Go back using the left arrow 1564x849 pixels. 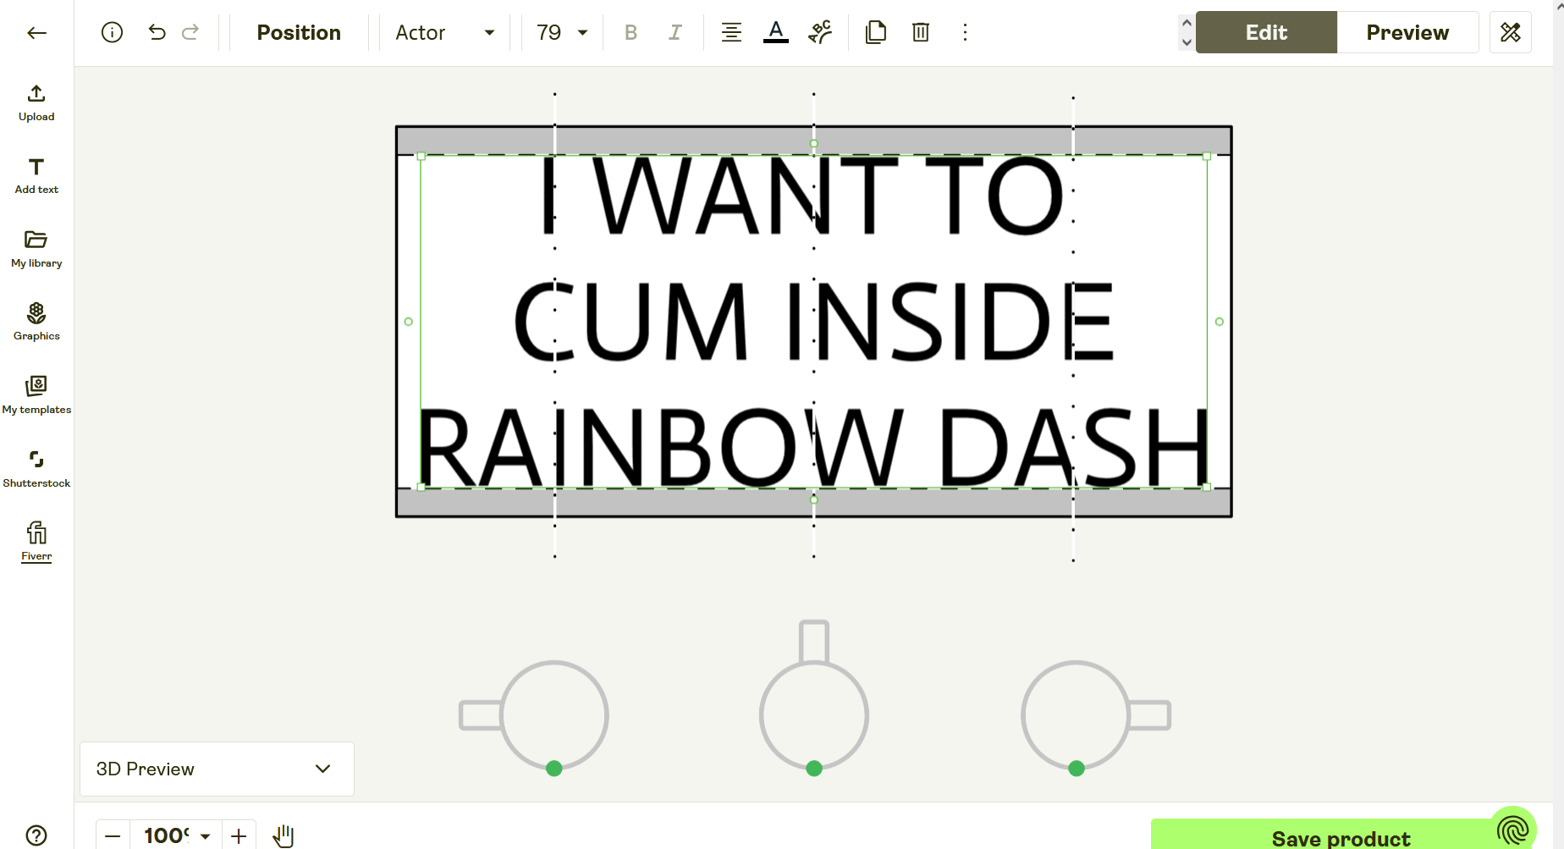pos(36,33)
